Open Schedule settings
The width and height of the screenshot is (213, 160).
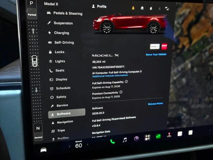(x=60, y=88)
